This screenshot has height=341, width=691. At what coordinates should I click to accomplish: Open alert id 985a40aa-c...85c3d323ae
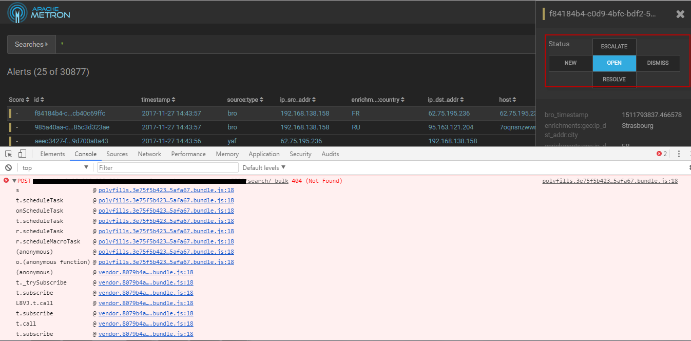point(72,127)
